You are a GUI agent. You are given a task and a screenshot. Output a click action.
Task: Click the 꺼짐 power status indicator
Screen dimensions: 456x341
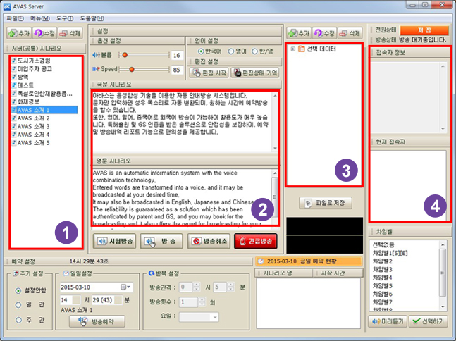[424, 30]
